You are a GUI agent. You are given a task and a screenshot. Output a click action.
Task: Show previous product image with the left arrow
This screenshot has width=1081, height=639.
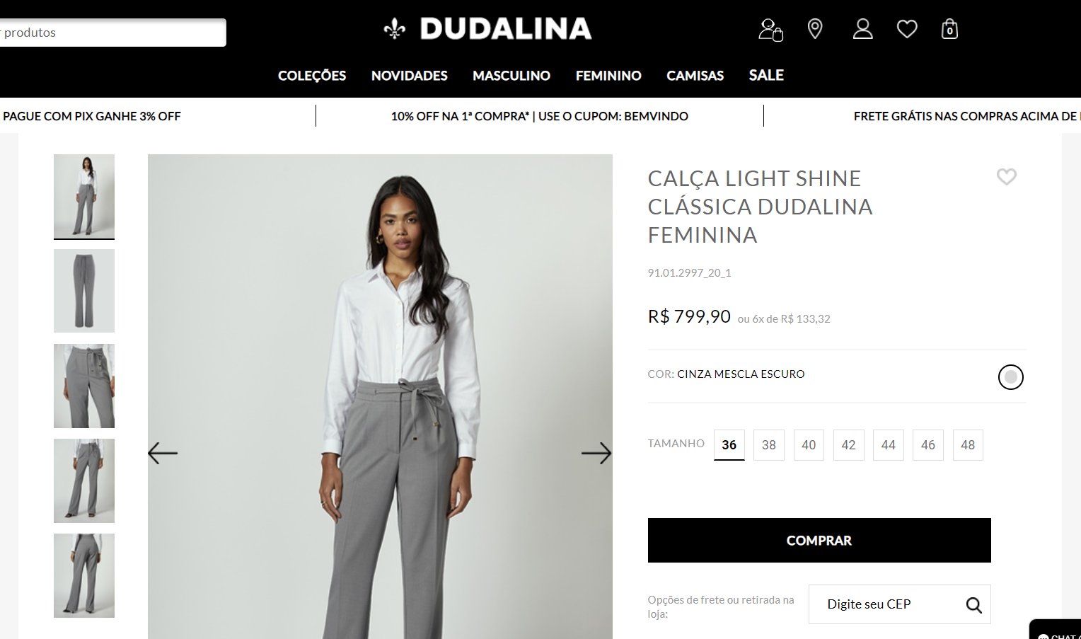(x=163, y=453)
